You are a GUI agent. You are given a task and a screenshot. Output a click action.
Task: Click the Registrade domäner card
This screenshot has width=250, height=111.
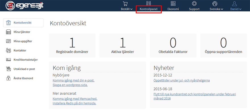coord(72,46)
